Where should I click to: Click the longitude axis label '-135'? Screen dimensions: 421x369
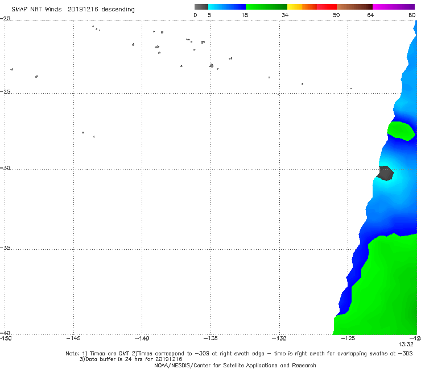[x=210, y=338]
